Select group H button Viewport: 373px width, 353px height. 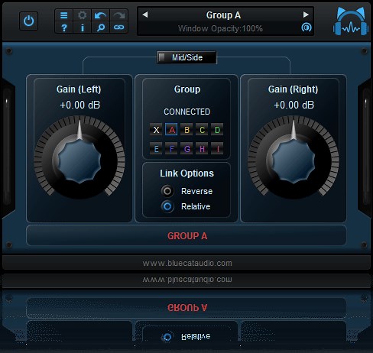tap(202, 148)
